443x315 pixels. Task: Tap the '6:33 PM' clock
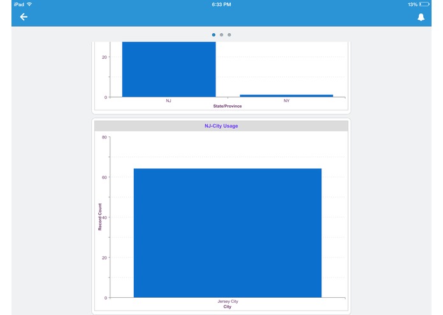(222, 4)
